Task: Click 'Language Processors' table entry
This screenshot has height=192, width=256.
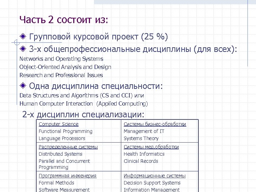Action: 62,138
